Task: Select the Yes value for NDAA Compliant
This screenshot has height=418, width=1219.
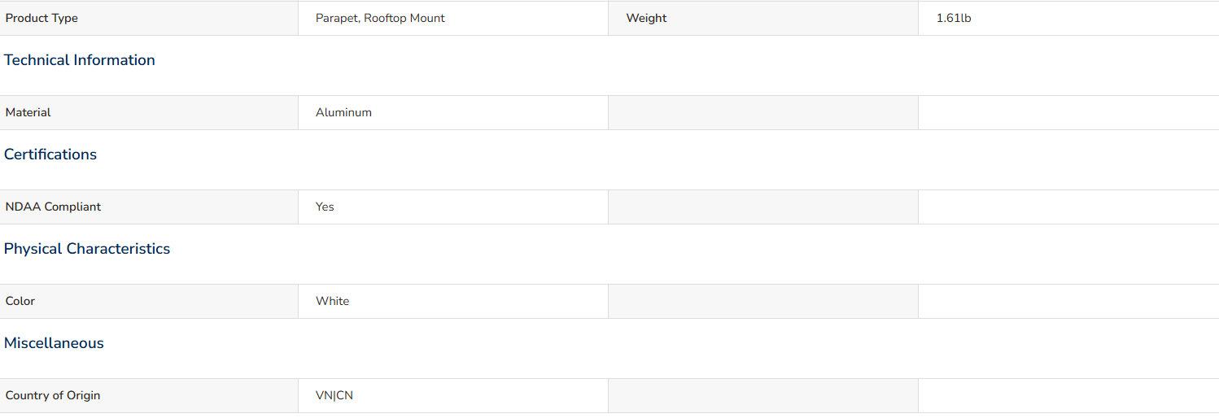Action: tap(325, 207)
